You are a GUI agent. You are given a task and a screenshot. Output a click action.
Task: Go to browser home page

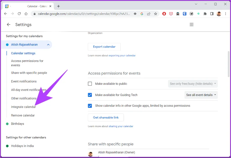(26, 14)
